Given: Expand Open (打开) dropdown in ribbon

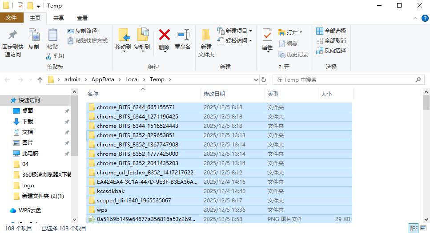Looking at the screenshot, I should (301, 32).
